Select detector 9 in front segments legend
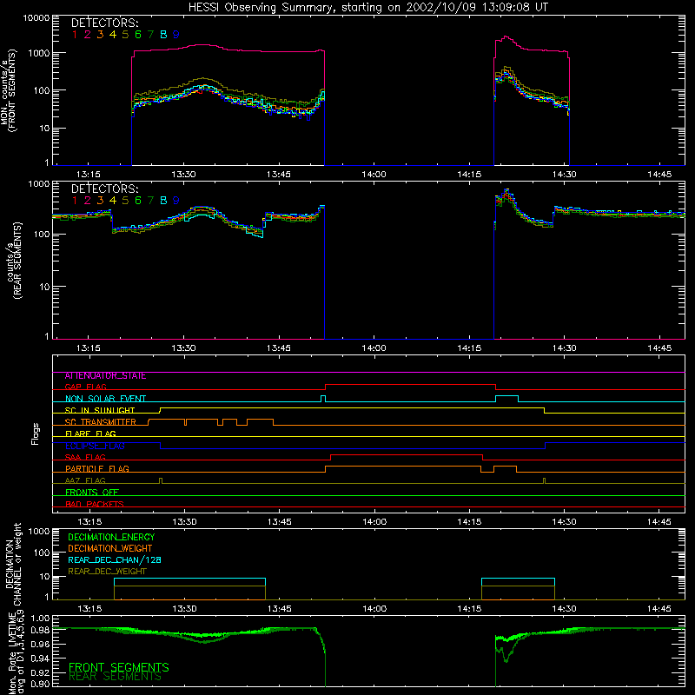Screen dimensions: 695x695 176,35
